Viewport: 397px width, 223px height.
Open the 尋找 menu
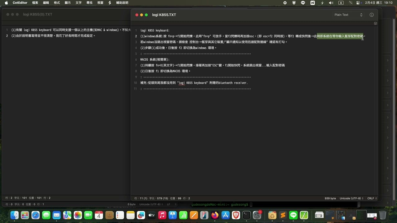[89, 3]
